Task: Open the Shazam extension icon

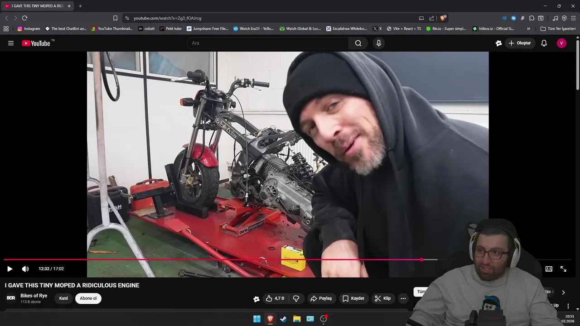Action: pos(513,18)
